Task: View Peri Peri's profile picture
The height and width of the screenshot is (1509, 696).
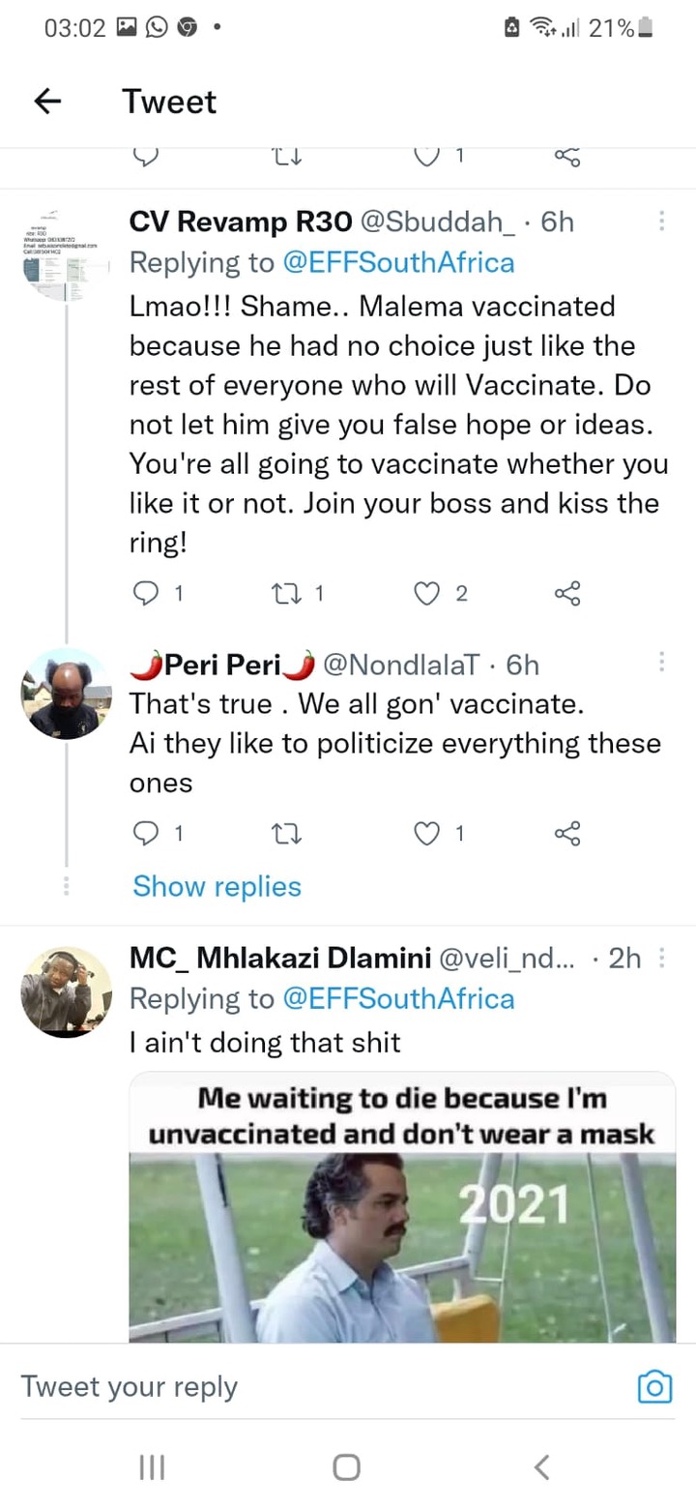Action: pyautogui.click(x=67, y=694)
